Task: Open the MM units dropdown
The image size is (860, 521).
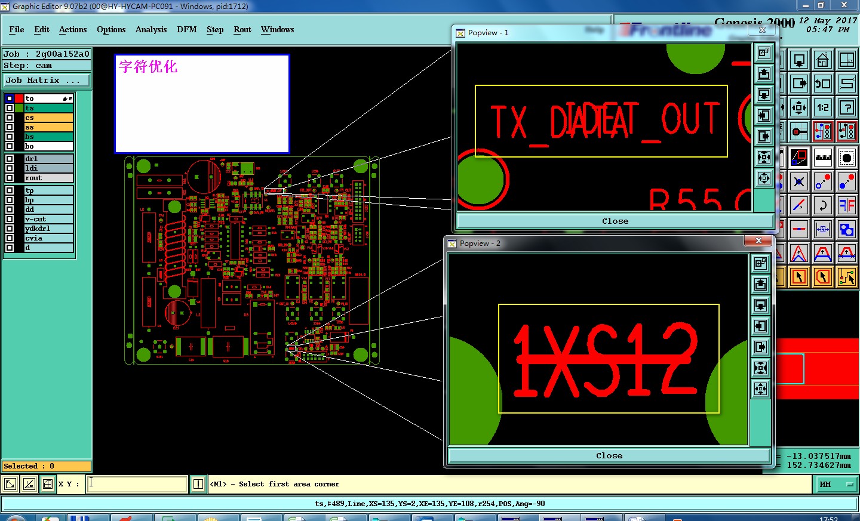Action: [x=836, y=484]
